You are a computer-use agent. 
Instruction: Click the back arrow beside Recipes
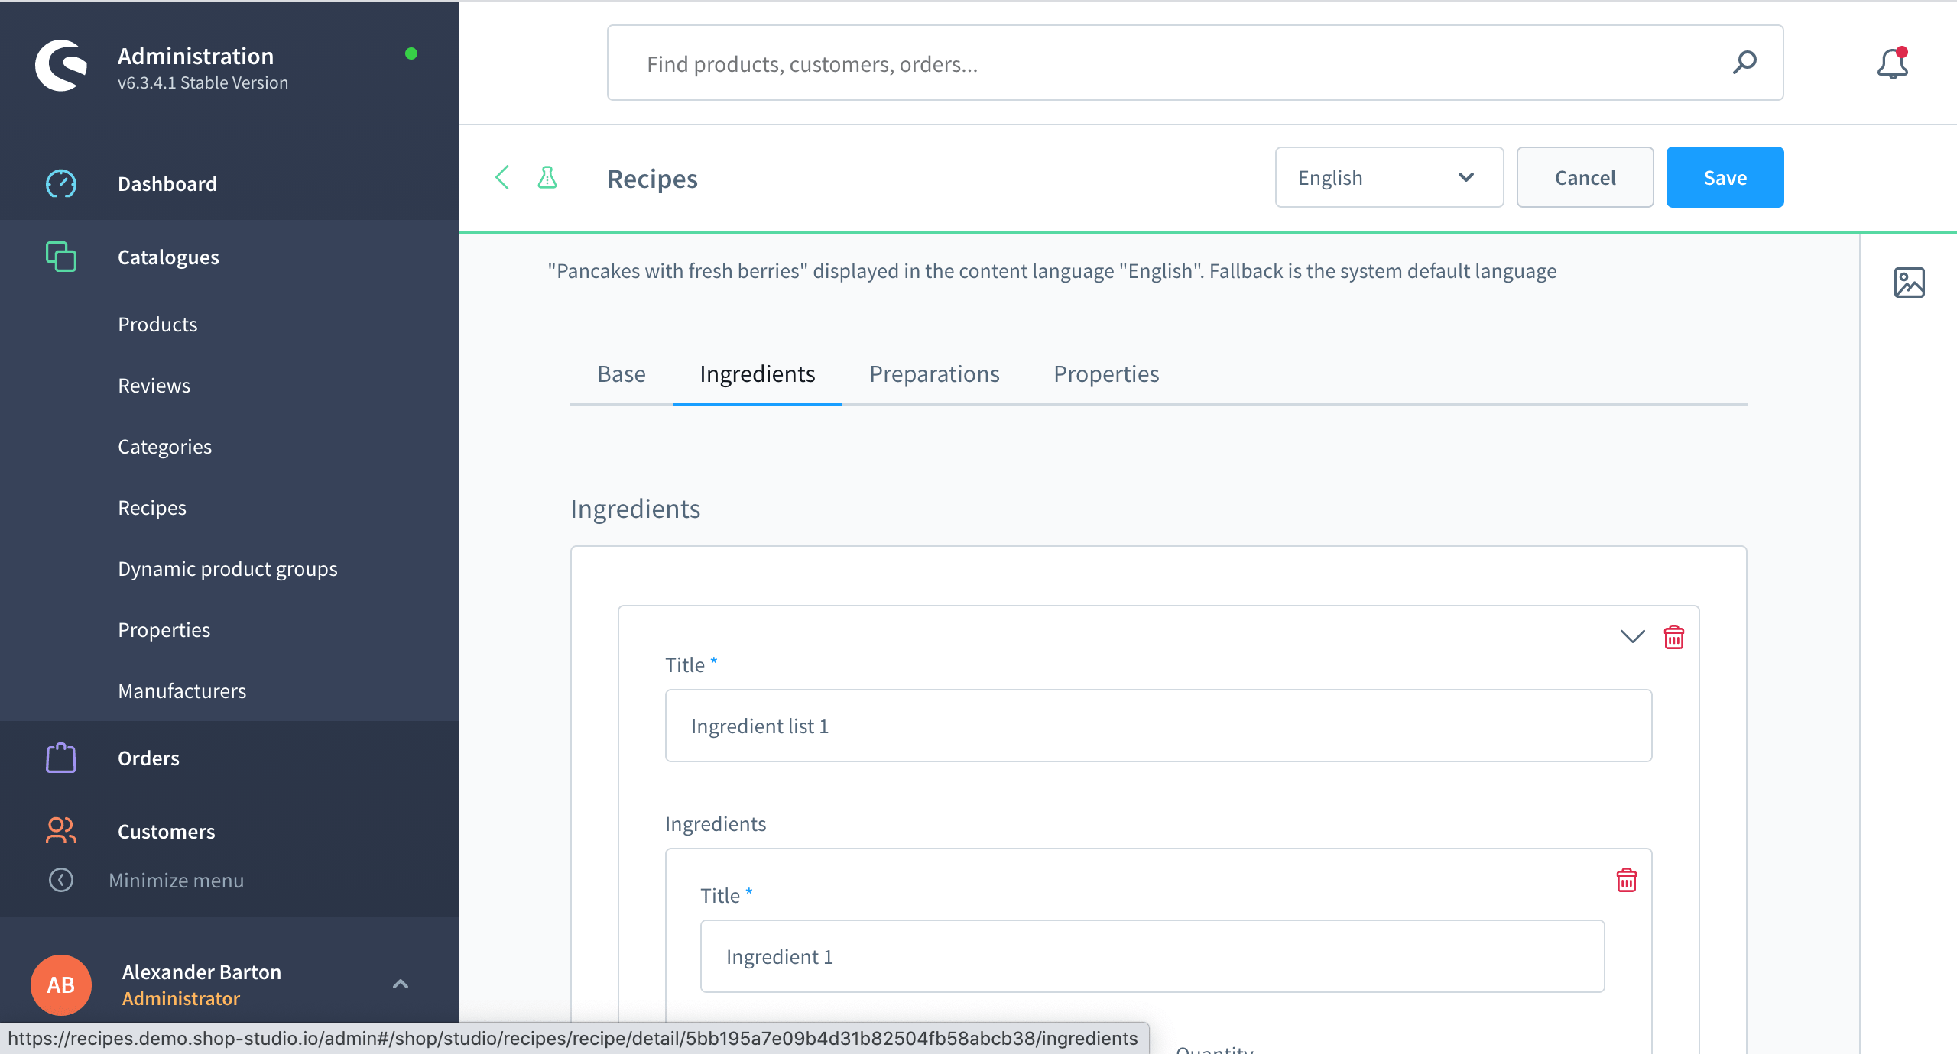click(x=502, y=178)
